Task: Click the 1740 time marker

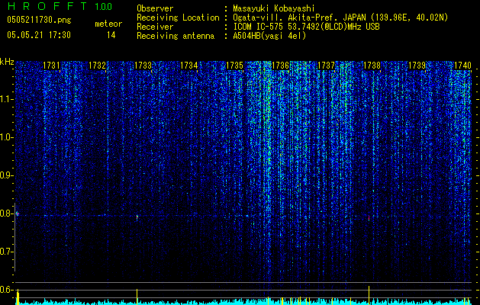Action: pyautogui.click(x=462, y=66)
